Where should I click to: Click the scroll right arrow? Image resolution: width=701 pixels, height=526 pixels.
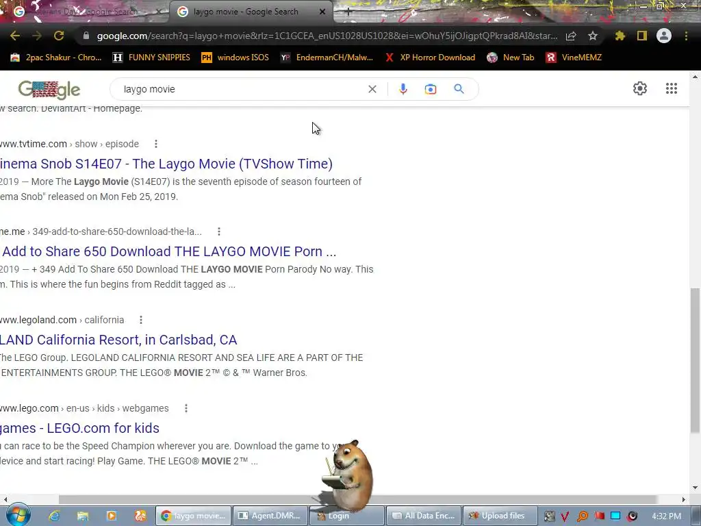684,499
